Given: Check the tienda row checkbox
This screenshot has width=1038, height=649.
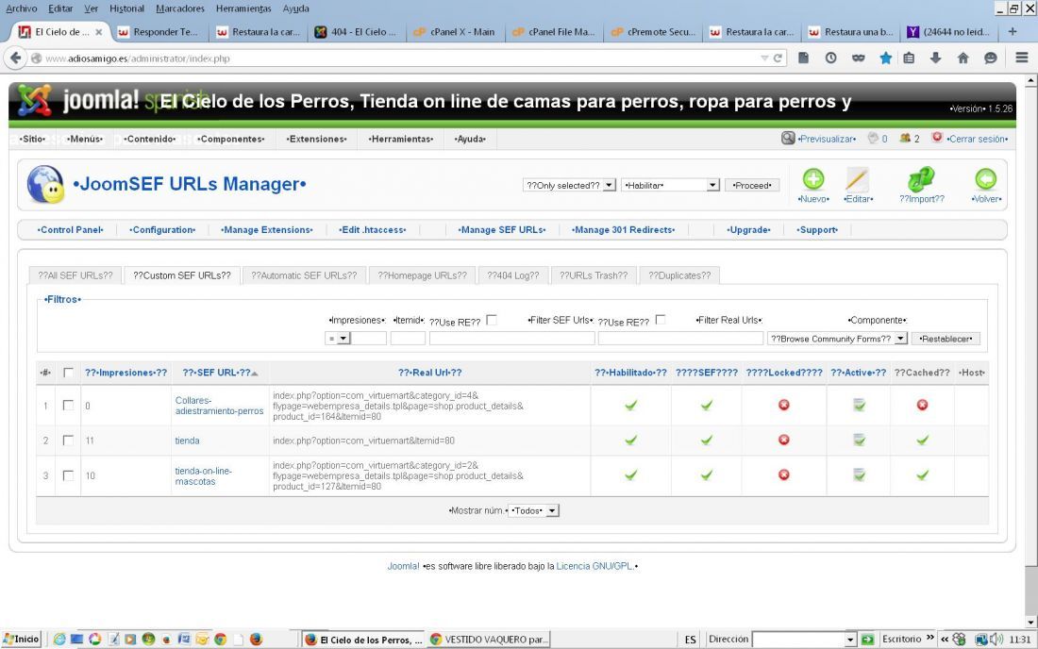Looking at the screenshot, I should coord(68,440).
